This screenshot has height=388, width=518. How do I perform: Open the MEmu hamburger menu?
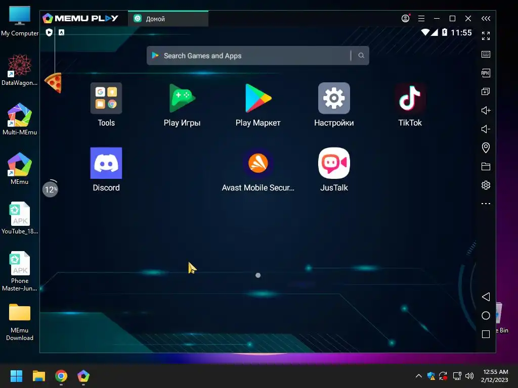tap(421, 19)
